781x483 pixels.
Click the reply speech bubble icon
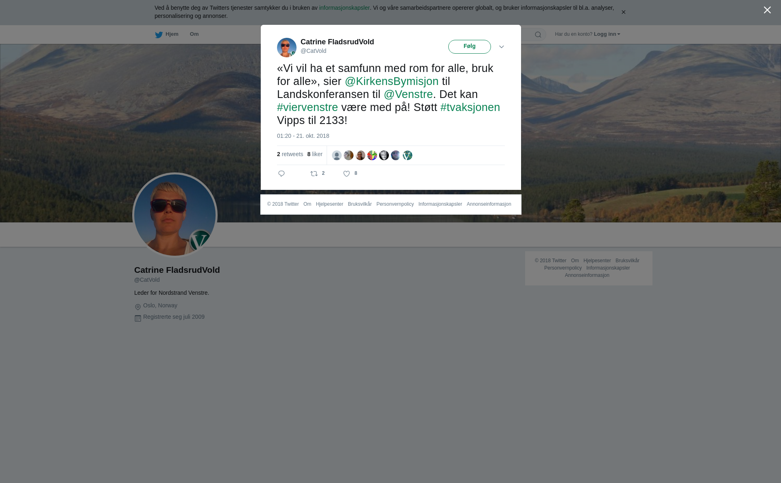pos(281,174)
